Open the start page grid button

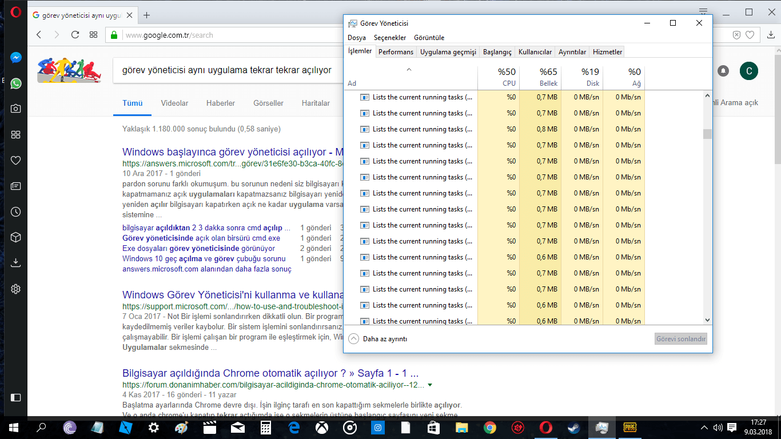point(93,35)
